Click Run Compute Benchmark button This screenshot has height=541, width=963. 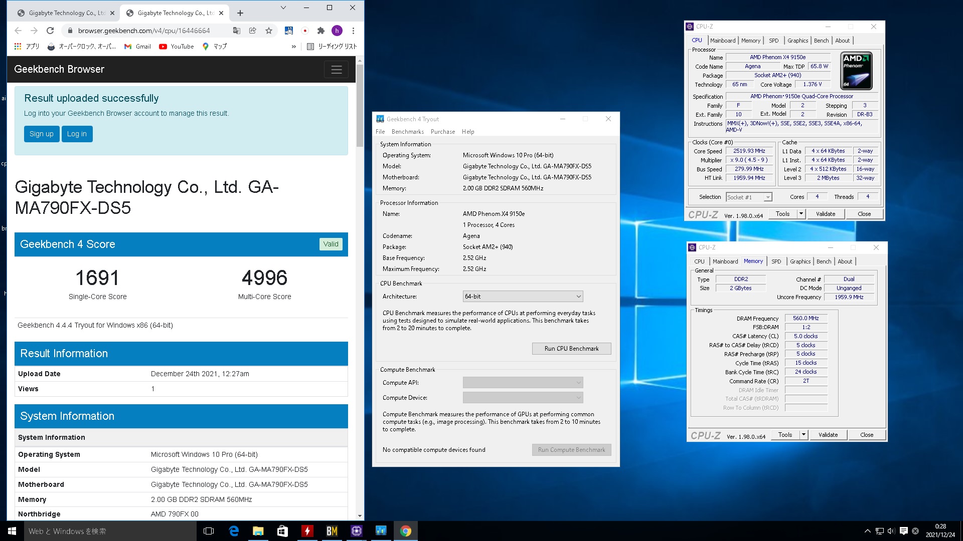click(x=571, y=450)
